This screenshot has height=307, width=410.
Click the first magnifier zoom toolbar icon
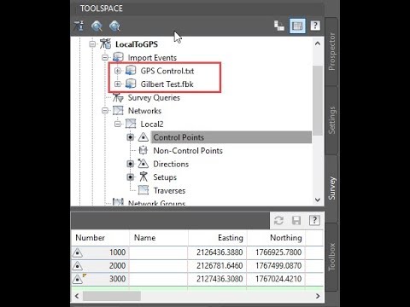tap(97, 26)
